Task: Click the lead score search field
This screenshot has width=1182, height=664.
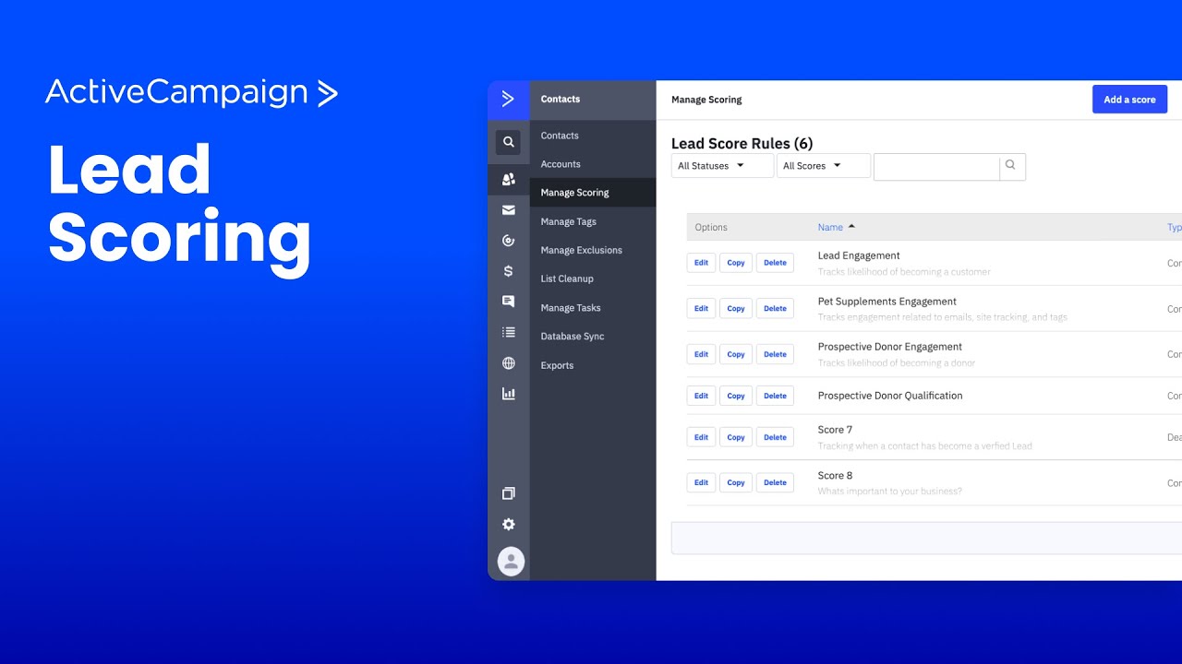Action: (x=936, y=166)
